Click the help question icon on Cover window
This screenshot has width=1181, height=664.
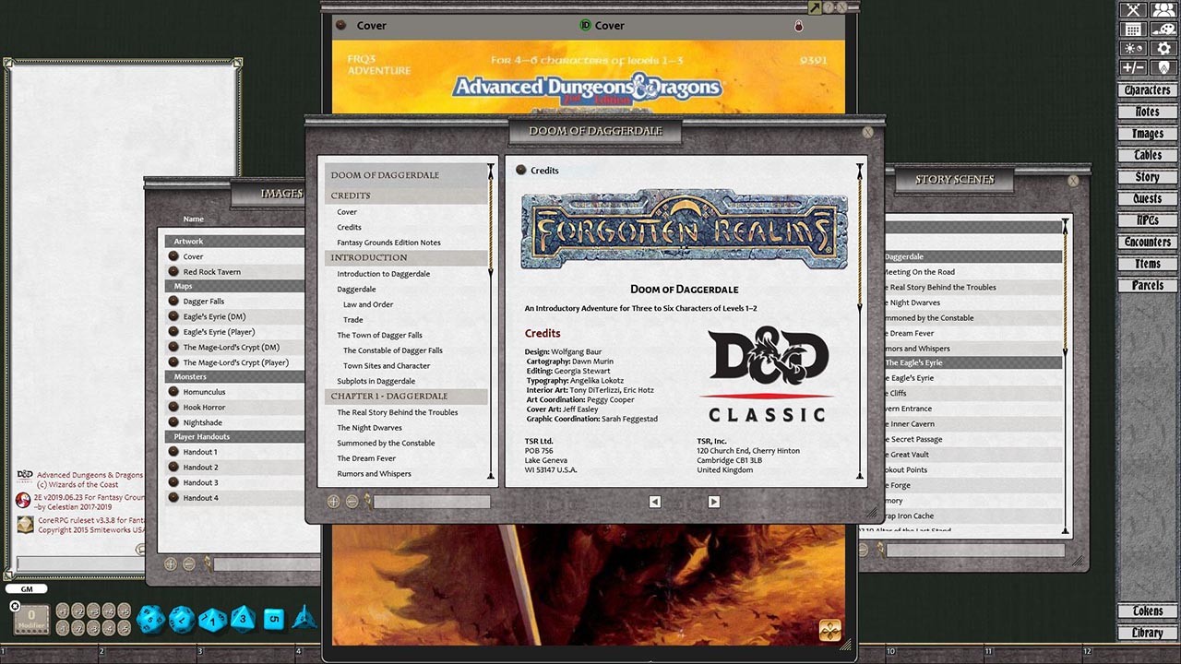tap(829, 7)
